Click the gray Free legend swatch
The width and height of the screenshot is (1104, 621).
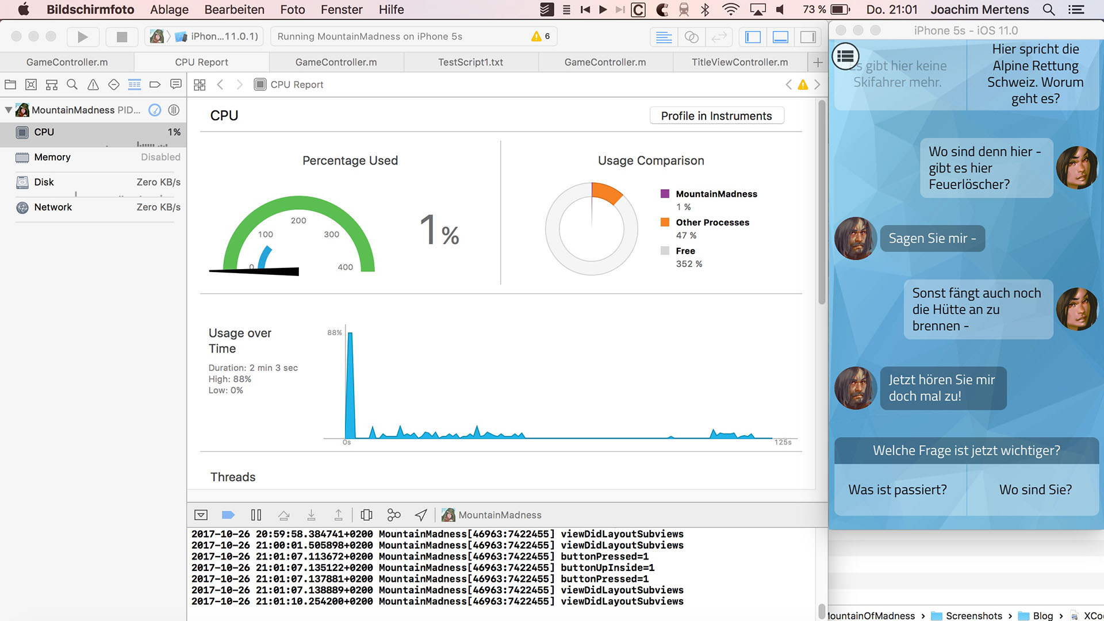(x=665, y=251)
